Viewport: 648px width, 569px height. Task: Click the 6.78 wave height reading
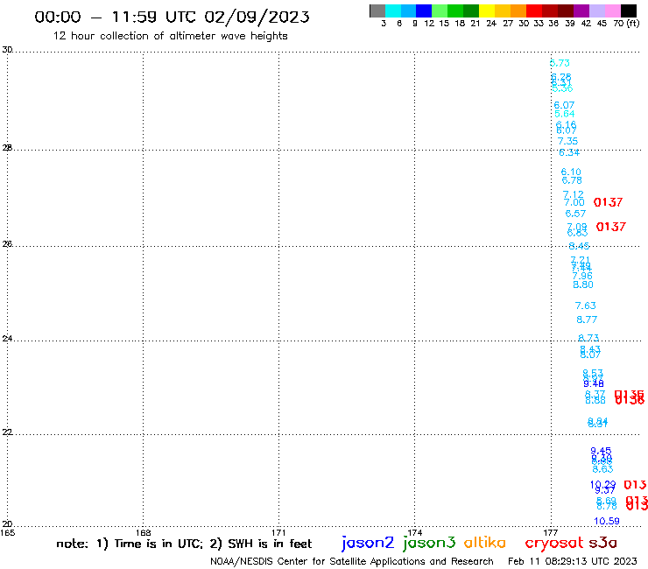572,180
